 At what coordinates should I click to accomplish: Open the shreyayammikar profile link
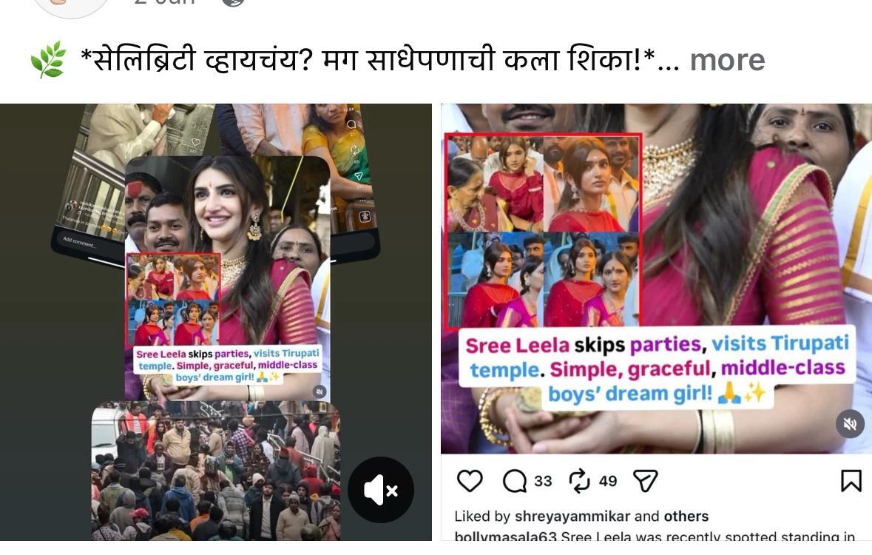click(x=572, y=516)
